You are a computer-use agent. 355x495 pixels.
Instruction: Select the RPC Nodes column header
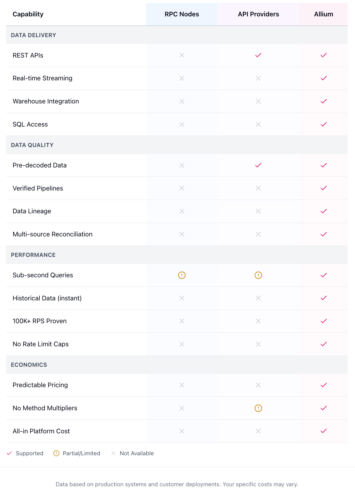click(x=182, y=14)
